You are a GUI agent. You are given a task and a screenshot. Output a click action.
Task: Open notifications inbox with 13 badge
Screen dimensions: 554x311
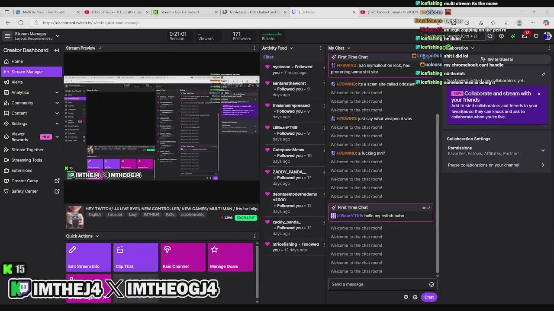coord(525,35)
